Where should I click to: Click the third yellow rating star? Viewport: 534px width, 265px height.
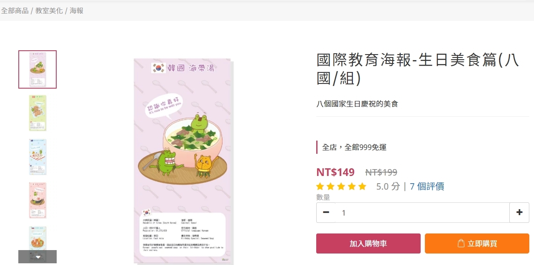(341, 187)
